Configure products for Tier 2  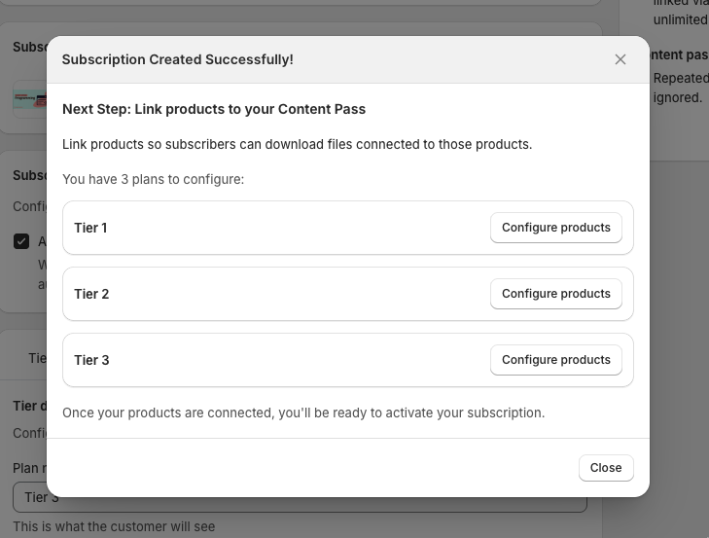pyautogui.click(x=555, y=294)
